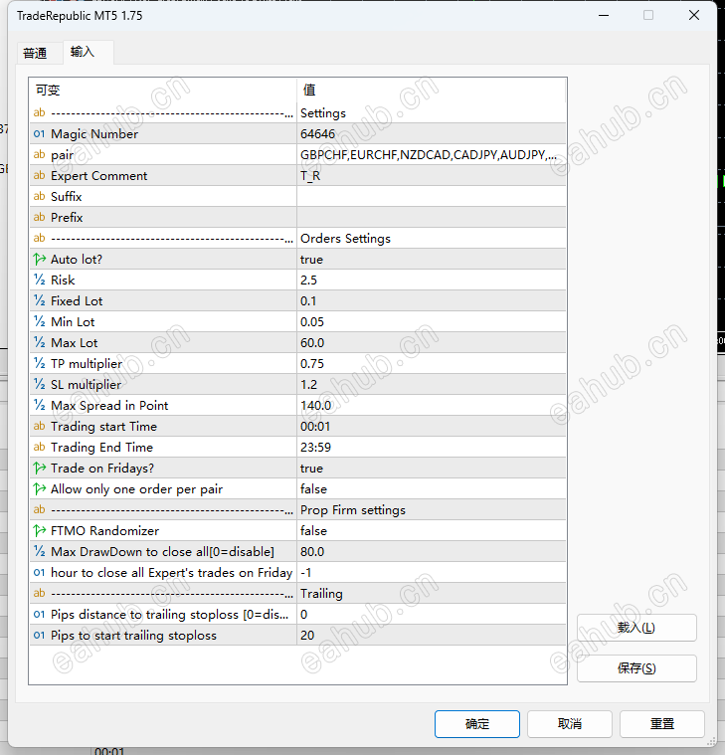
Task: Click the empty Prefix value cell
Action: click(x=431, y=217)
